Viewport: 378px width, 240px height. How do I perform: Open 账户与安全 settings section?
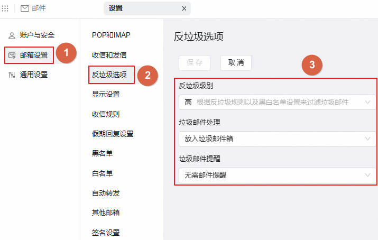pos(37,35)
